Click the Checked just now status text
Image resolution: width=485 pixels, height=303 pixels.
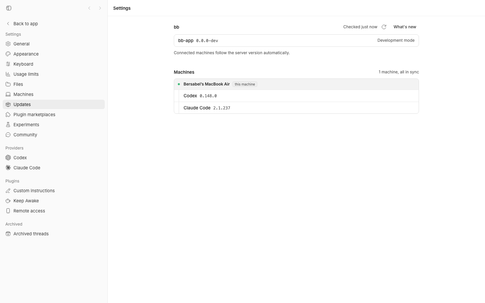[360, 27]
